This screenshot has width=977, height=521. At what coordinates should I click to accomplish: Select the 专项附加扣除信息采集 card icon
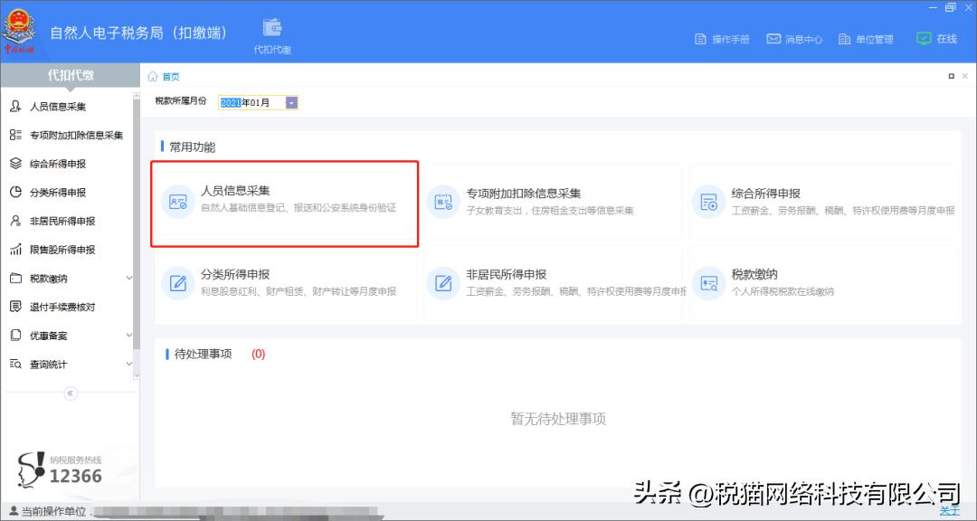tap(443, 202)
